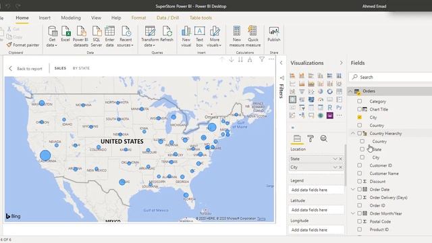Get more visuals via the ellipsis

pos(339,115)
